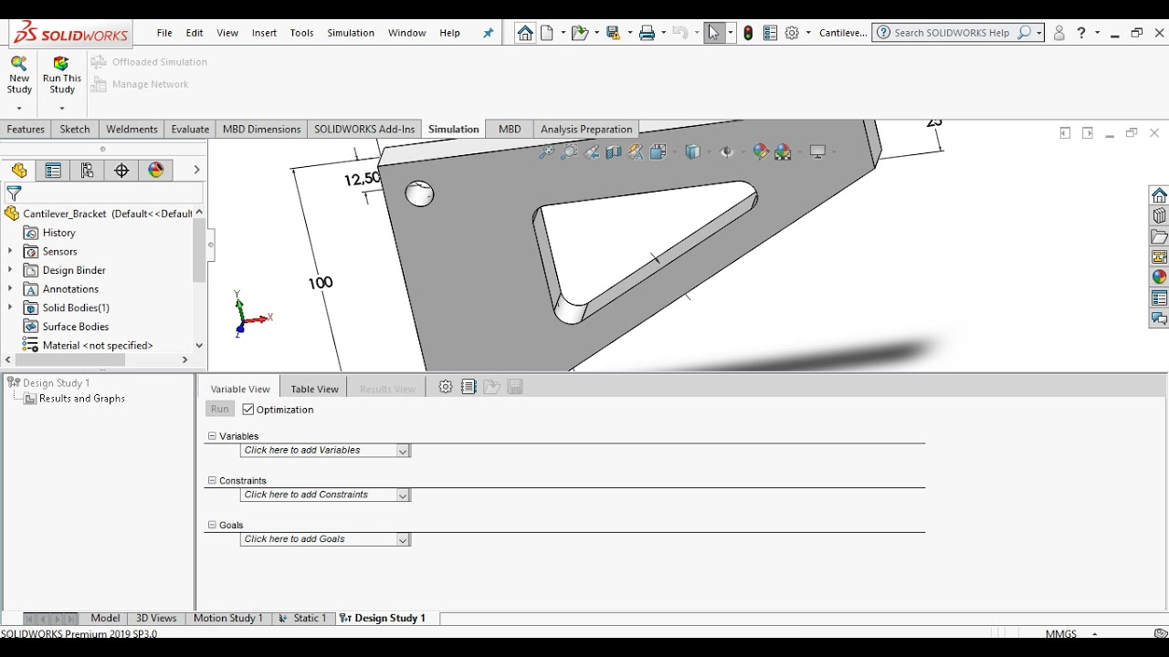Open the New Study dropdown arrow
This screenshot has width=1169, height=657.
pos(18,109)
